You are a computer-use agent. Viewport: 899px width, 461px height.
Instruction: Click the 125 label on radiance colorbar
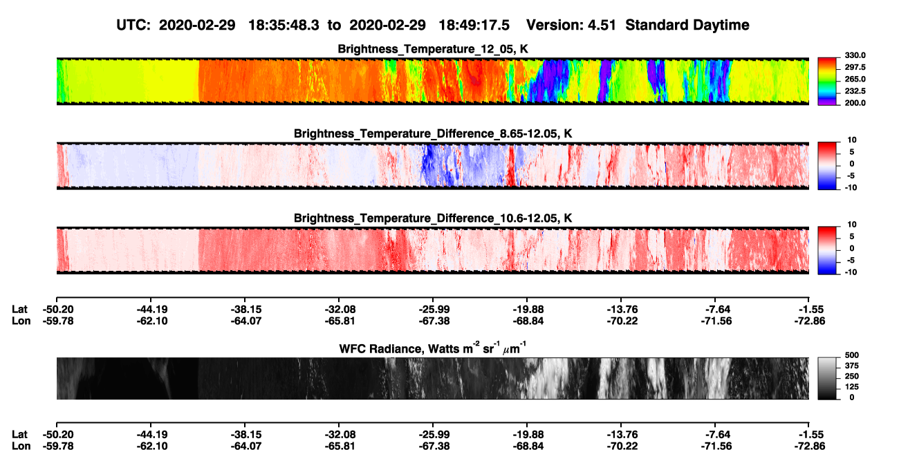(x=851, y=387)
